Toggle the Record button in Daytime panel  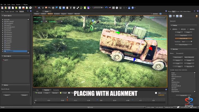(x=39, y=93)
